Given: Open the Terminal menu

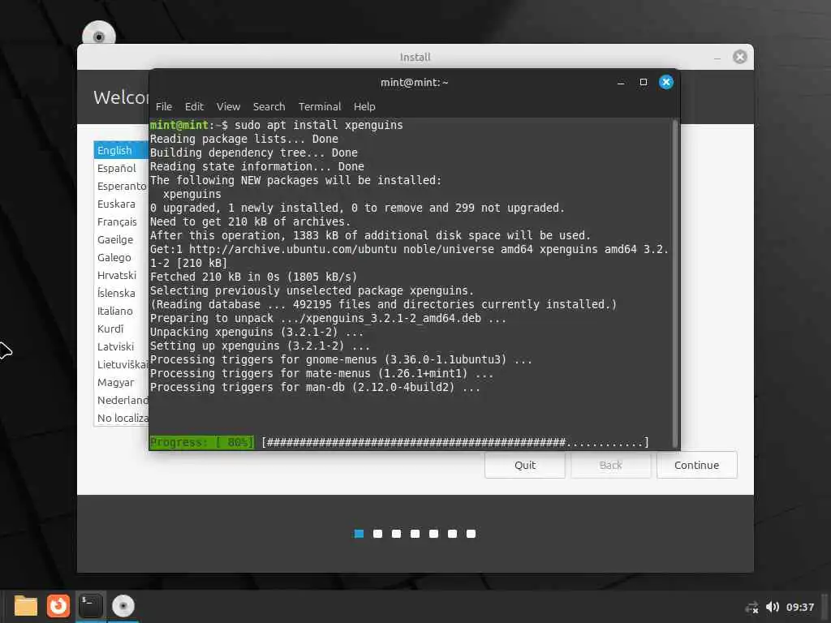Looking at the screenshot, I should 320,106.
